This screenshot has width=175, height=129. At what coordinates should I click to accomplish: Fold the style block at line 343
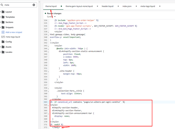point(48,46)
